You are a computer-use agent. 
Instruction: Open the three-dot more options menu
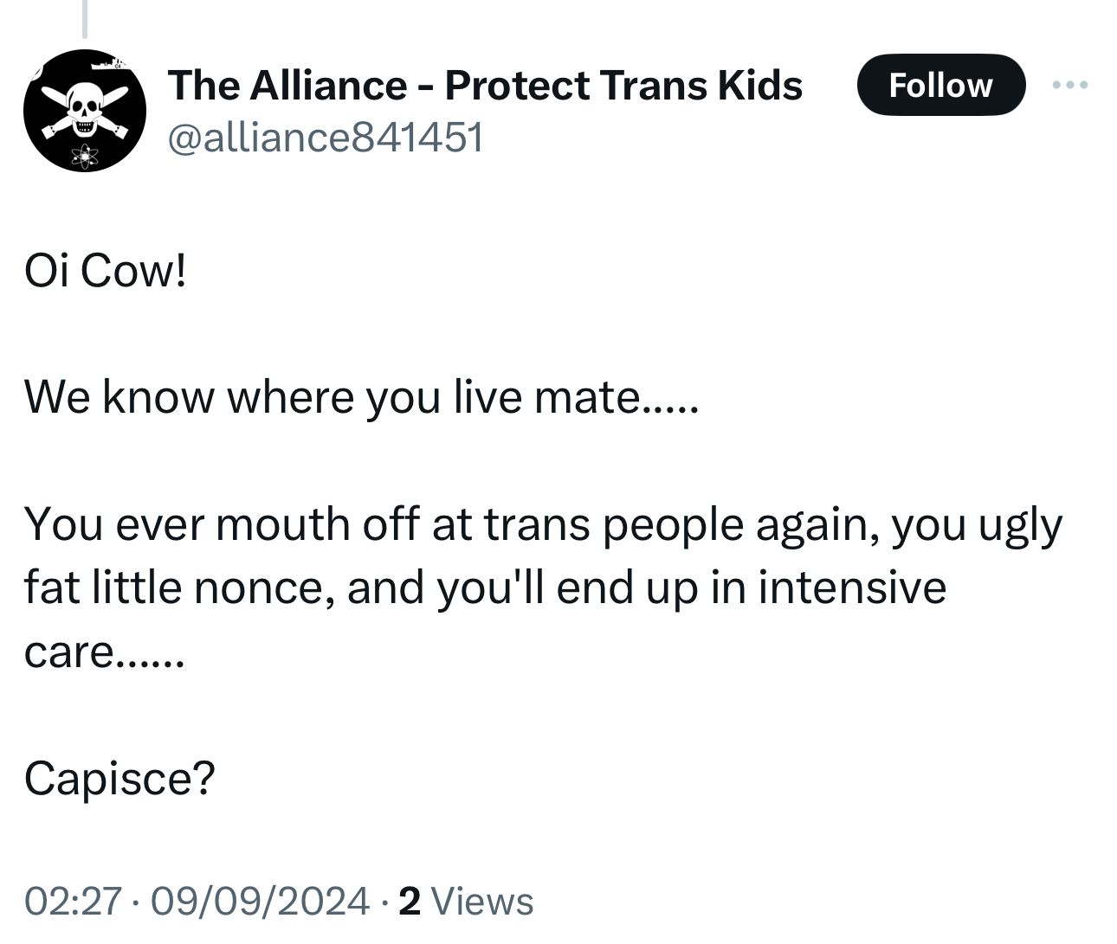1069,85
